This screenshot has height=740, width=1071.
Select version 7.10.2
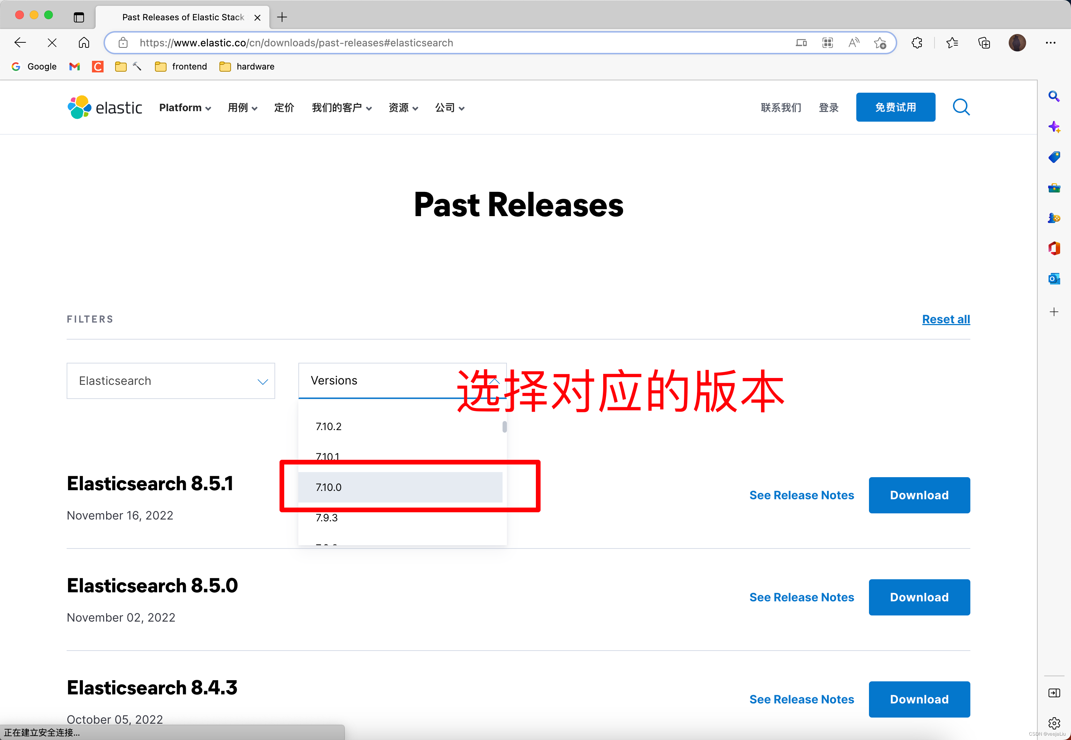coord(400,426)
